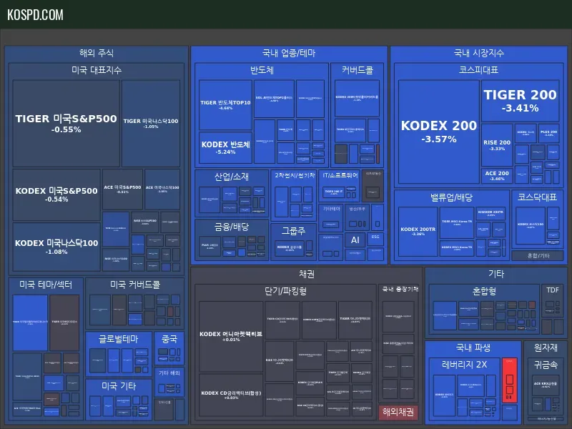Viewport: 572px width, 429px height.
Task: Open the PLUS 200 tile
Action: (549, 133)
